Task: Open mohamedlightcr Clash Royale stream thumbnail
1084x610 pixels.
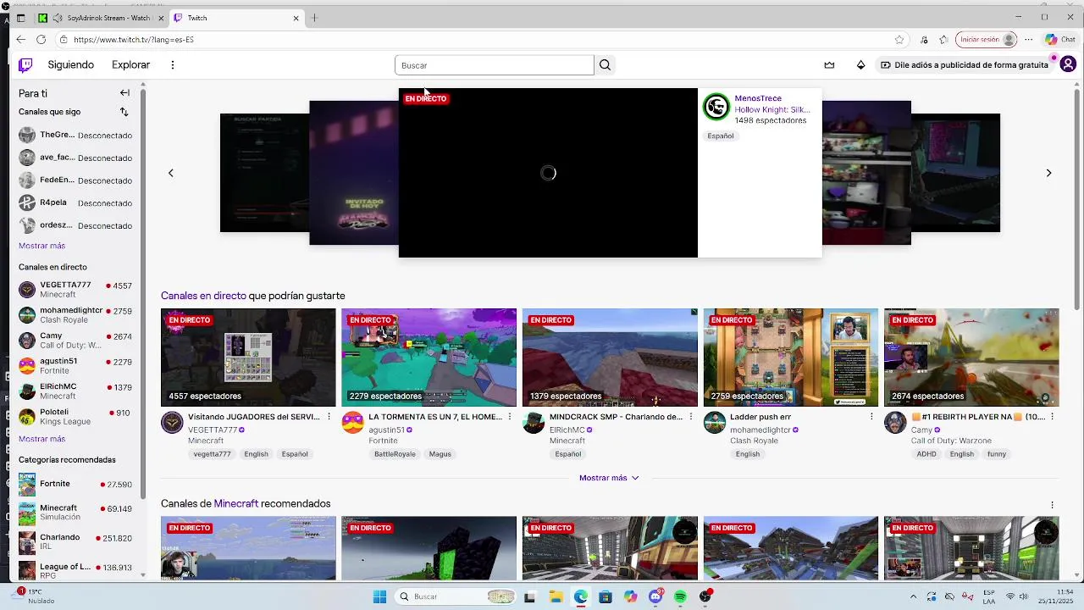Action: pos(791,358)
